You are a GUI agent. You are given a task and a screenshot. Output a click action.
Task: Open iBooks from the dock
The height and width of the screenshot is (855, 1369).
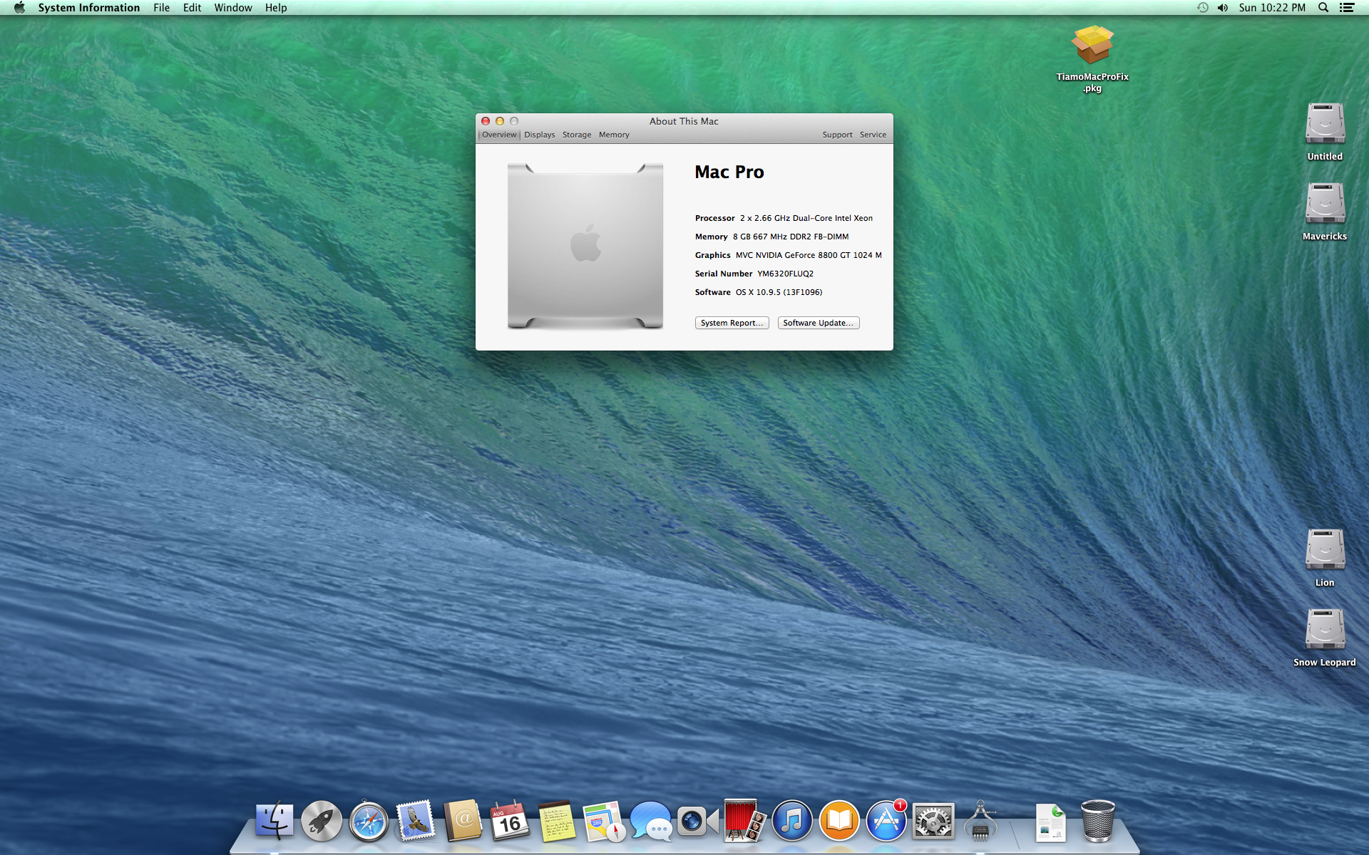coord(839,822)
